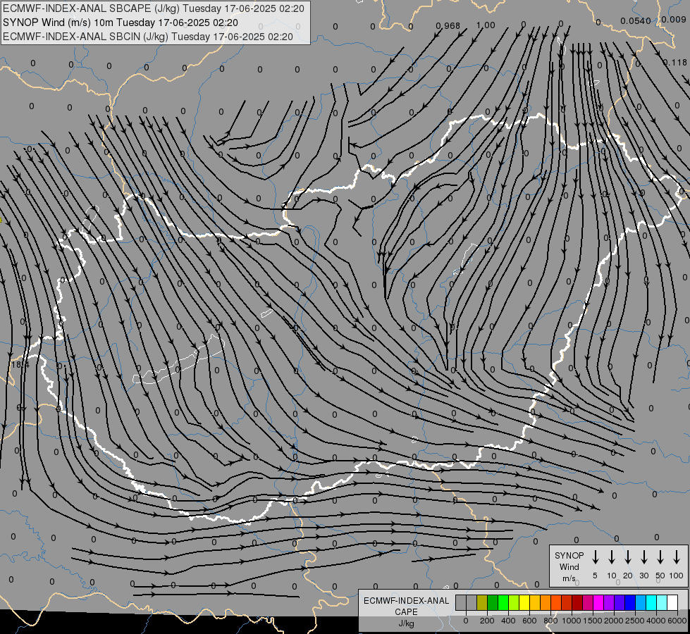The image size is (690, 634).
Task: Choose the cyan swatch before 4000 tick
Action: pos(651,603)
